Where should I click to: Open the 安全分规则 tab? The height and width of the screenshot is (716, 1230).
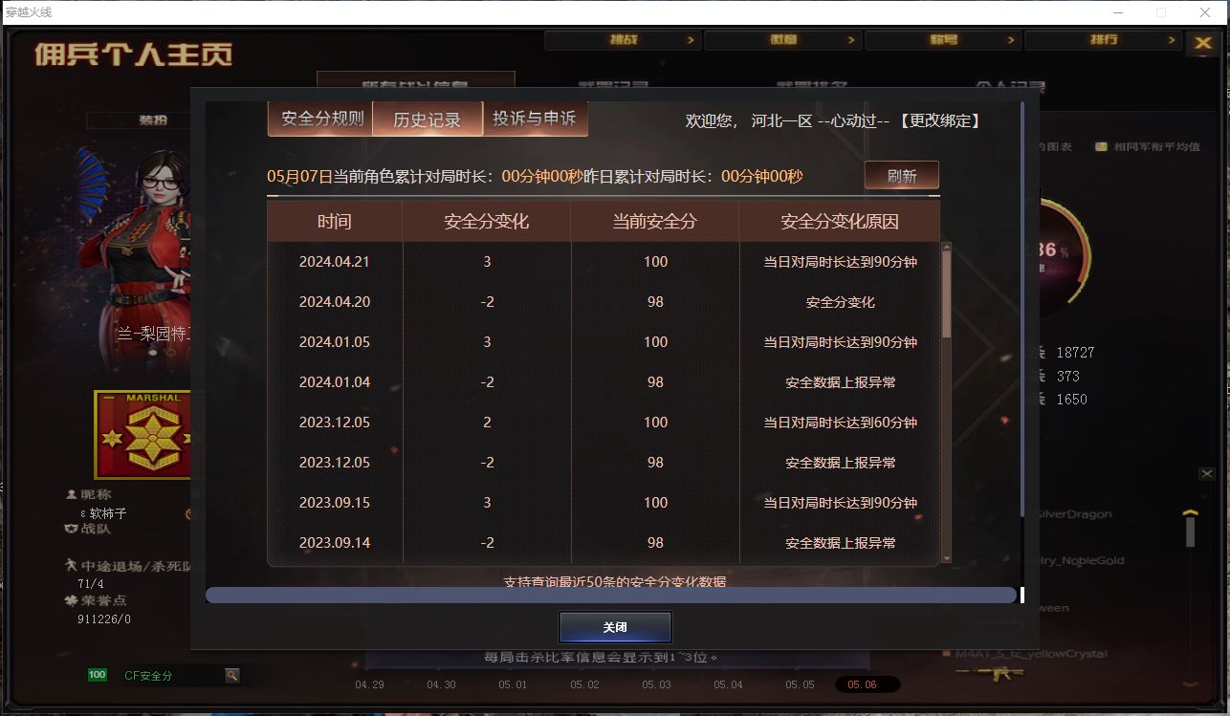pyautogui.click(x=322, y=119)
